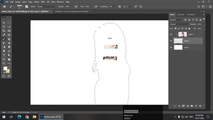Switch to the Paragraph tab

[x=191, y=15]
